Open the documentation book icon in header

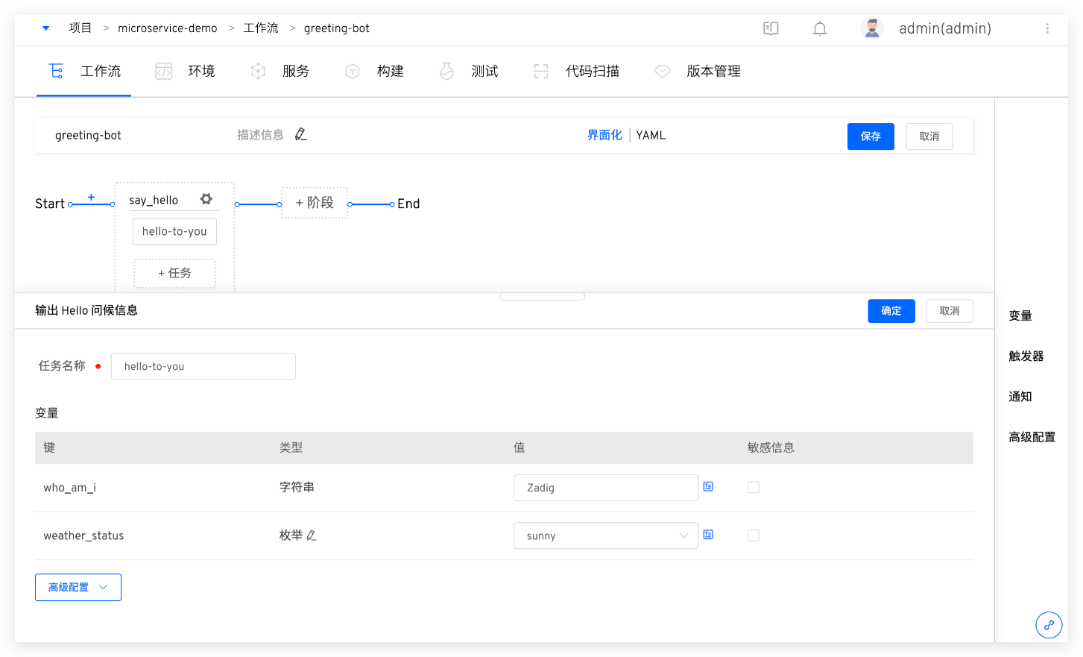coord(771,28)
